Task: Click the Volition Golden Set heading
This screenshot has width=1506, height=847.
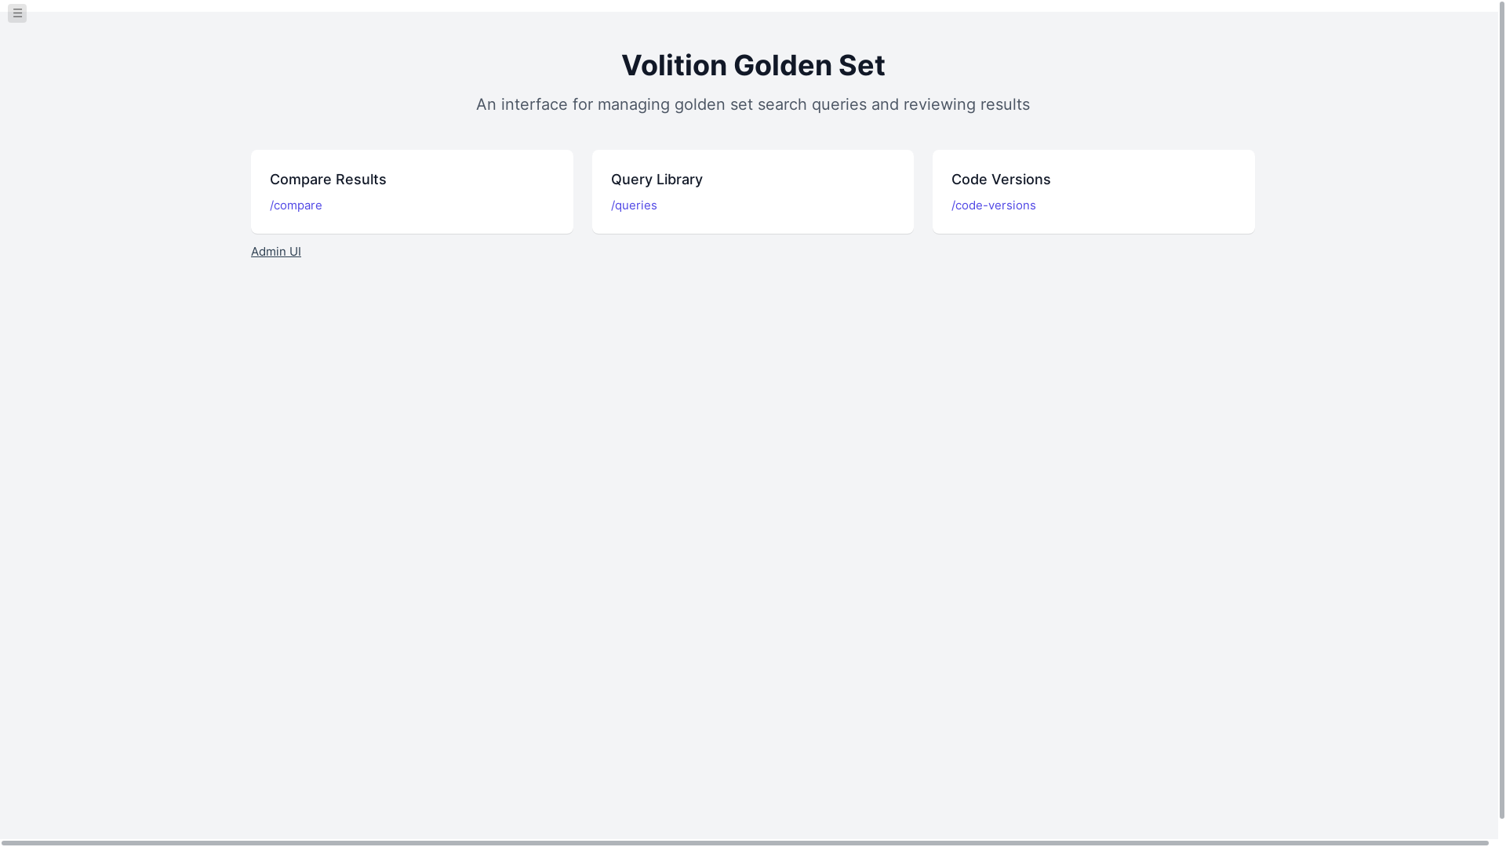Action: (x=753, y=65)
